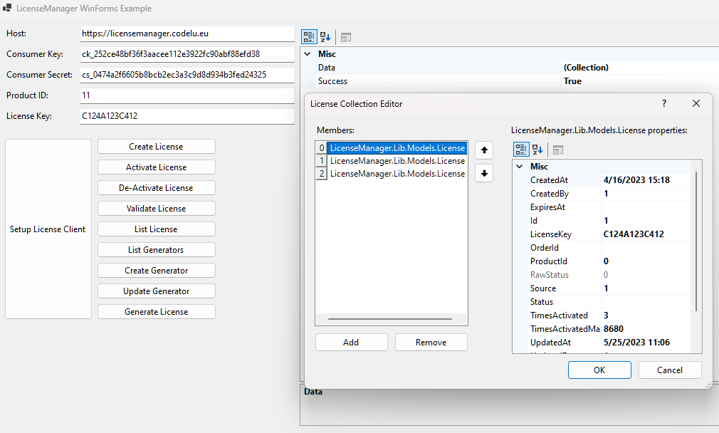Select member 2 in Members list
This screenshot has height=433, width=719.
pyautogui.click(x=391, y=173)
